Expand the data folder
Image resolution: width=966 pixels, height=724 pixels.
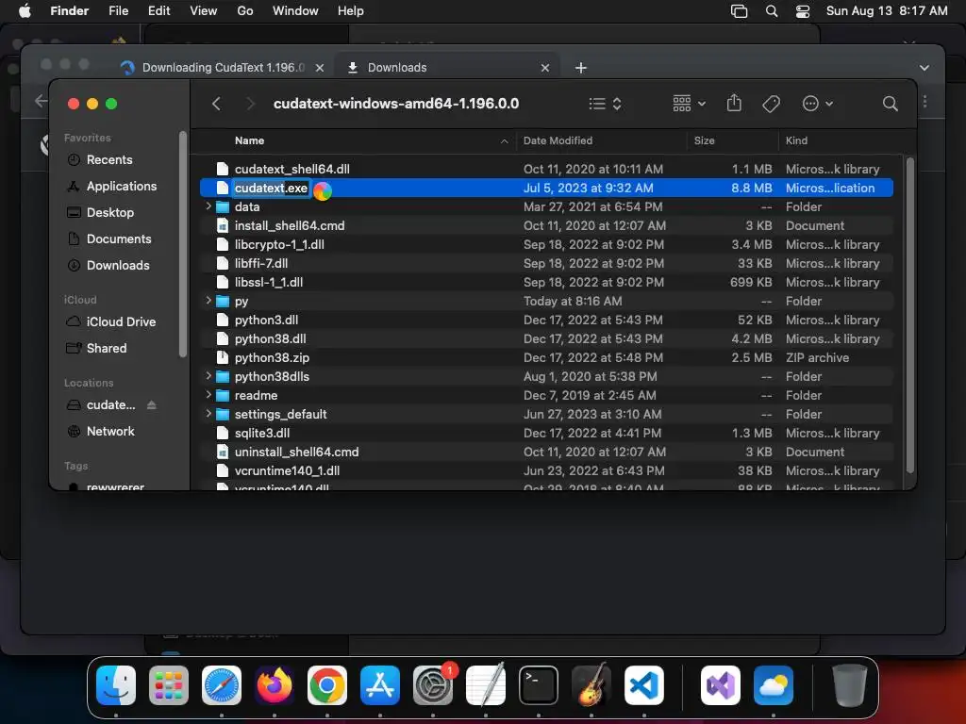[x=208, y=206]
